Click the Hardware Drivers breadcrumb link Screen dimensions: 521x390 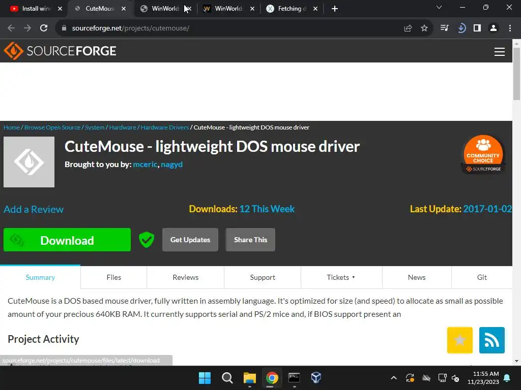coord(165,127)
